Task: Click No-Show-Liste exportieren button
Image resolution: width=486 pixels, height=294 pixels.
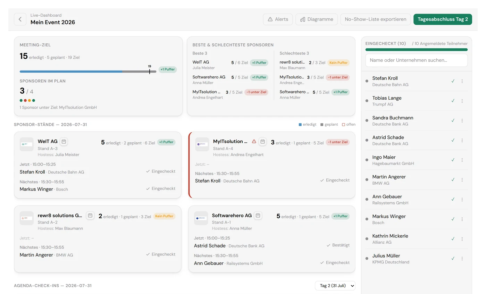Action: [376, 19]
